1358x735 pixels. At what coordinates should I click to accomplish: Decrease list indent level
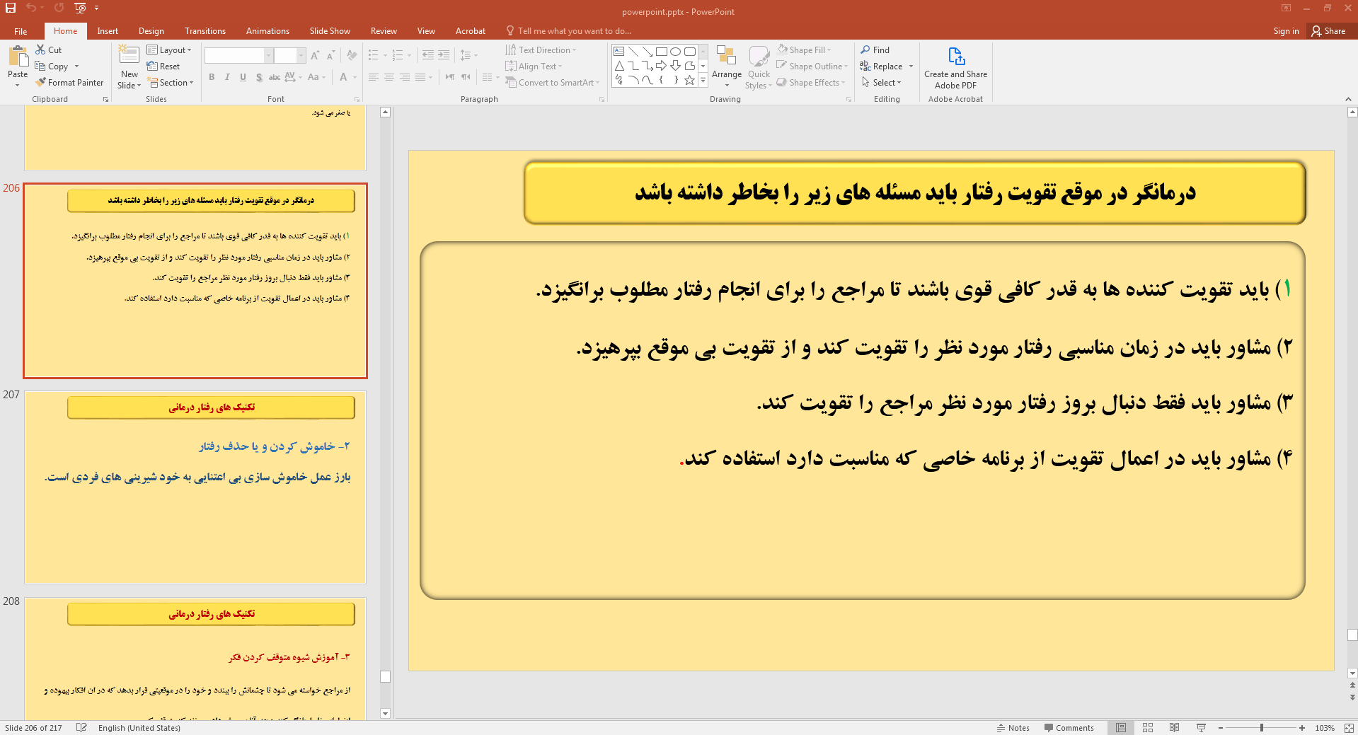point(427,55)
